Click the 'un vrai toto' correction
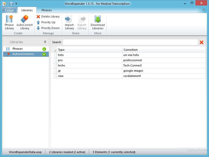This screenshot has width=209, height=157. coord(164,55)
